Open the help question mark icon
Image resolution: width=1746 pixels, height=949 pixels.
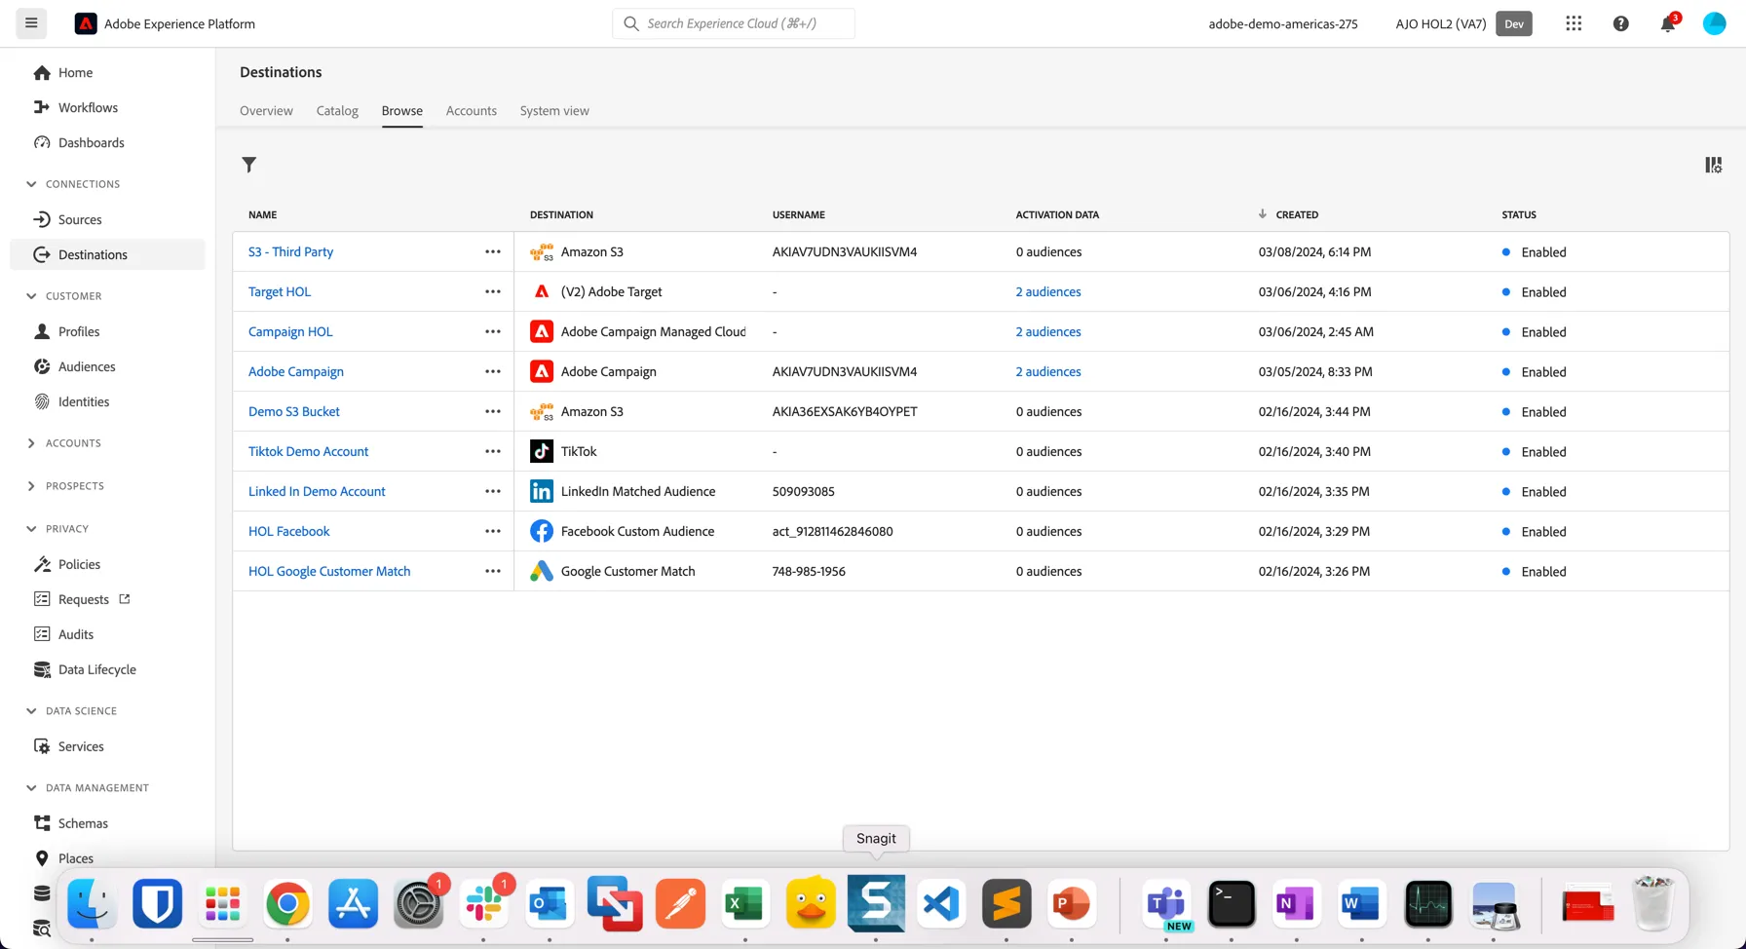[x=1620, y=23]
